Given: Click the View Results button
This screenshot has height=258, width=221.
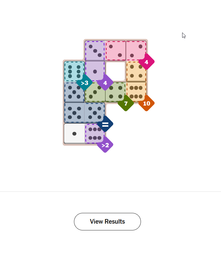Looking at the screenshot, I should pos(107,221).
